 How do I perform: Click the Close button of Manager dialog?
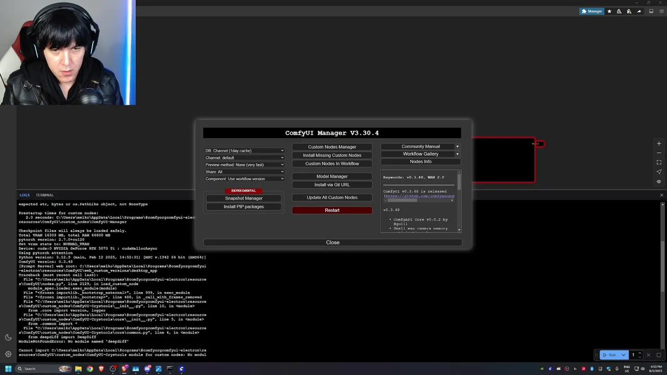(332, 243)
